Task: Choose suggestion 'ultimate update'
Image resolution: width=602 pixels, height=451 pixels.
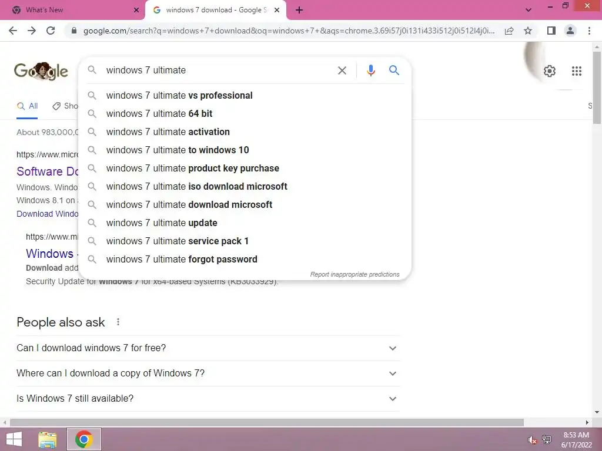Action: (245, 223)
